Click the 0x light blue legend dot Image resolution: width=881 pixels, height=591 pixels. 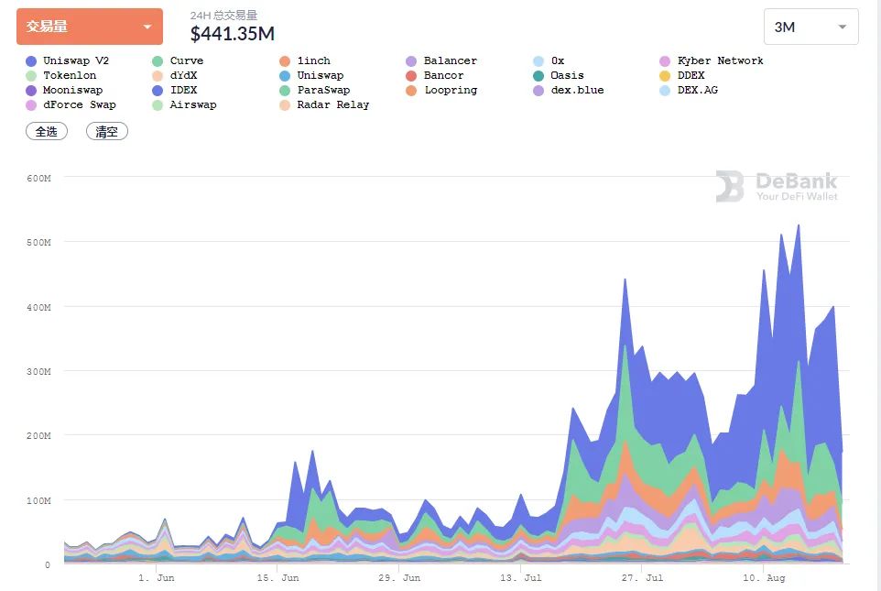click(538, 61)
